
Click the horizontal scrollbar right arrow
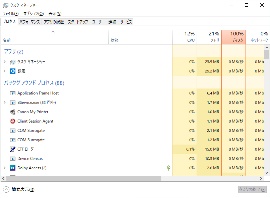[261, 178]
